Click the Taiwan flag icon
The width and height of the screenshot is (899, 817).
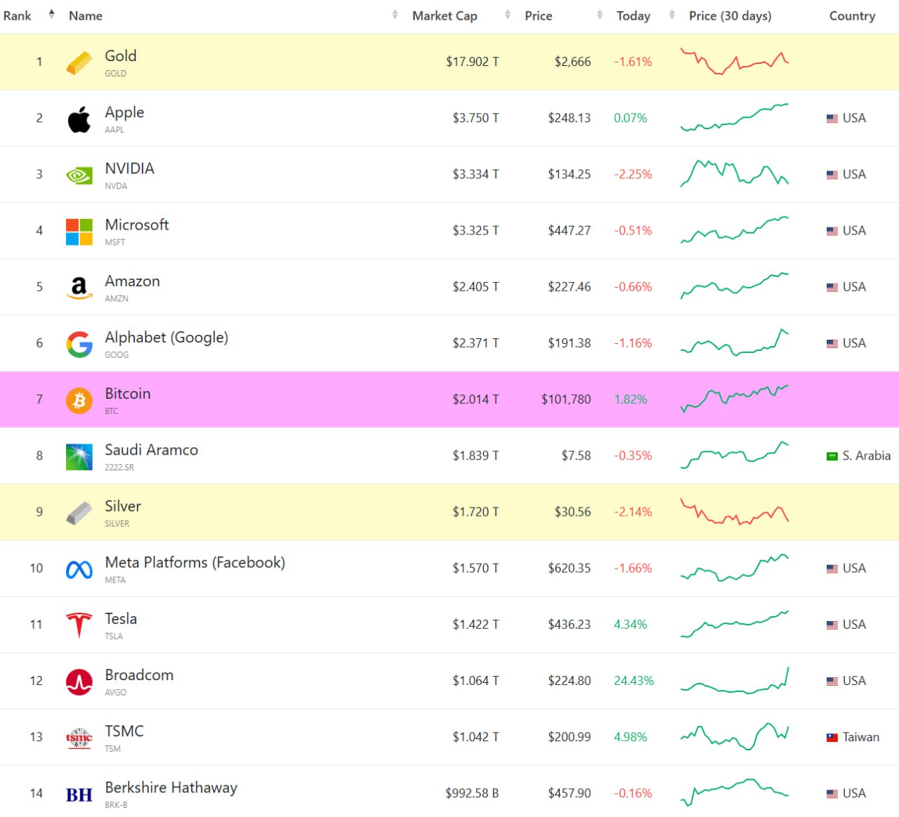pos(832,738)
